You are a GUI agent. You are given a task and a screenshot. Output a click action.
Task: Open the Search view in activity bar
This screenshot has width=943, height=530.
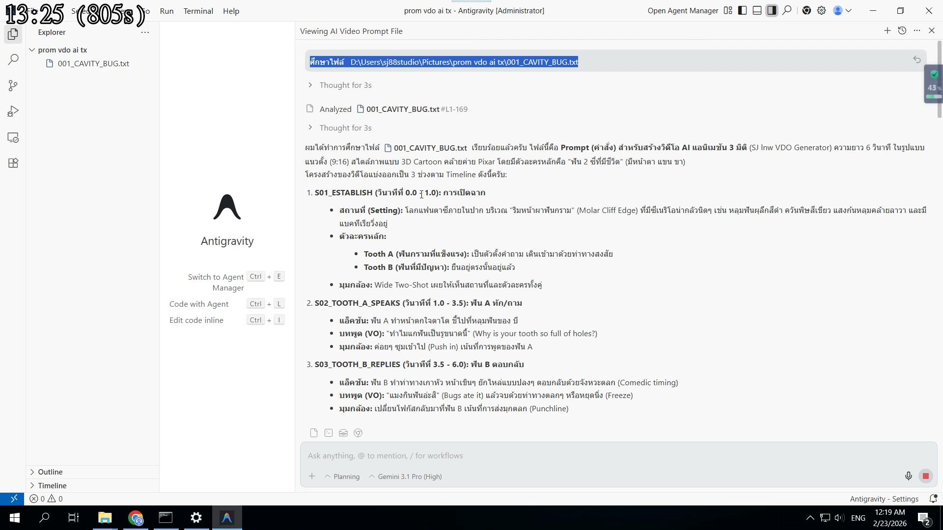13,60
